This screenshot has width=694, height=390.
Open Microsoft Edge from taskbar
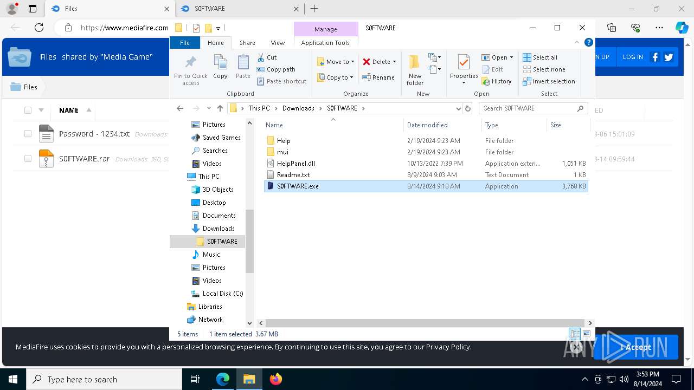pyautogui.click(x=223, y=379)
